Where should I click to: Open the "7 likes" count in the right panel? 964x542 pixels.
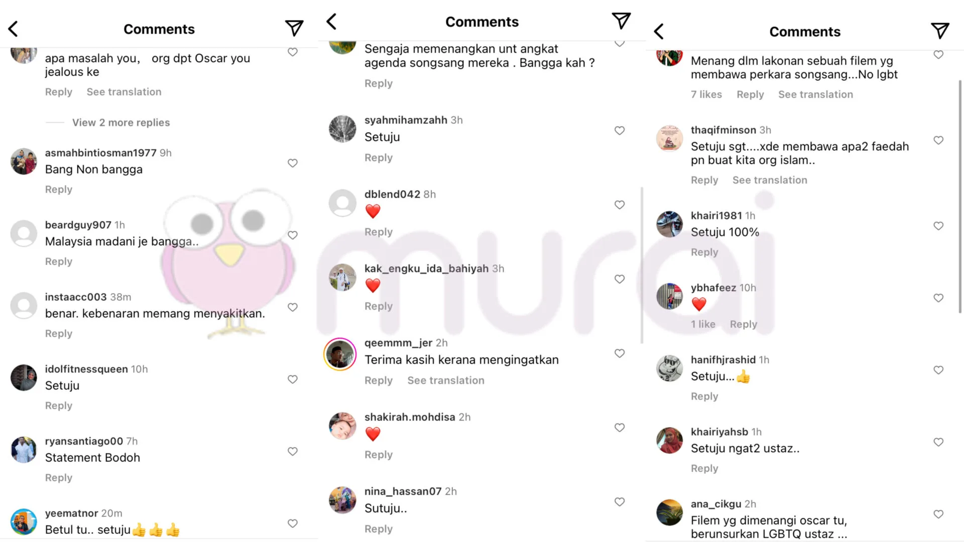pyautogui.click(x=706, y=94)
